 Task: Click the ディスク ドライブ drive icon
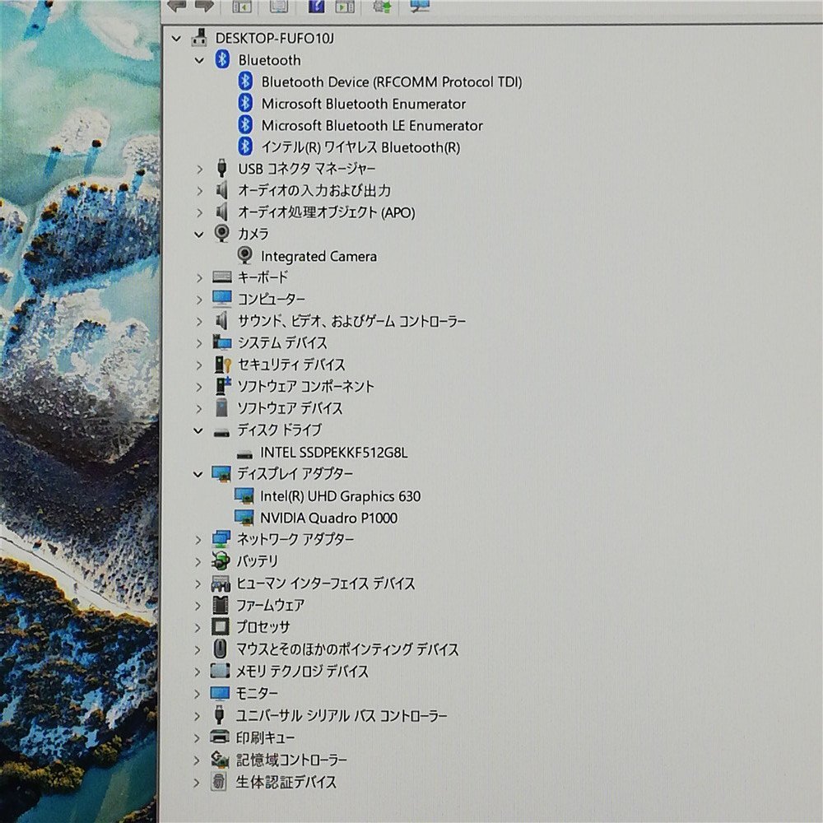pos(222,433)
